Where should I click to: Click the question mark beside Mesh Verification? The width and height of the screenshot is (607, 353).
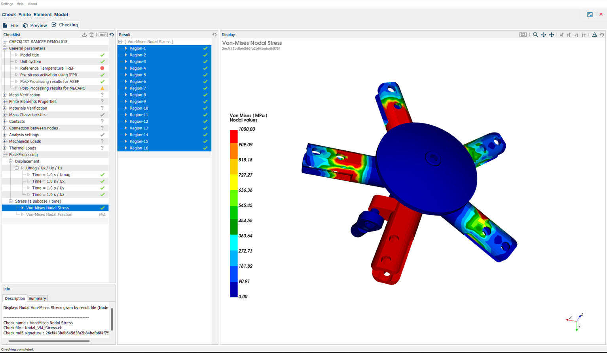(x=102, y=95)
